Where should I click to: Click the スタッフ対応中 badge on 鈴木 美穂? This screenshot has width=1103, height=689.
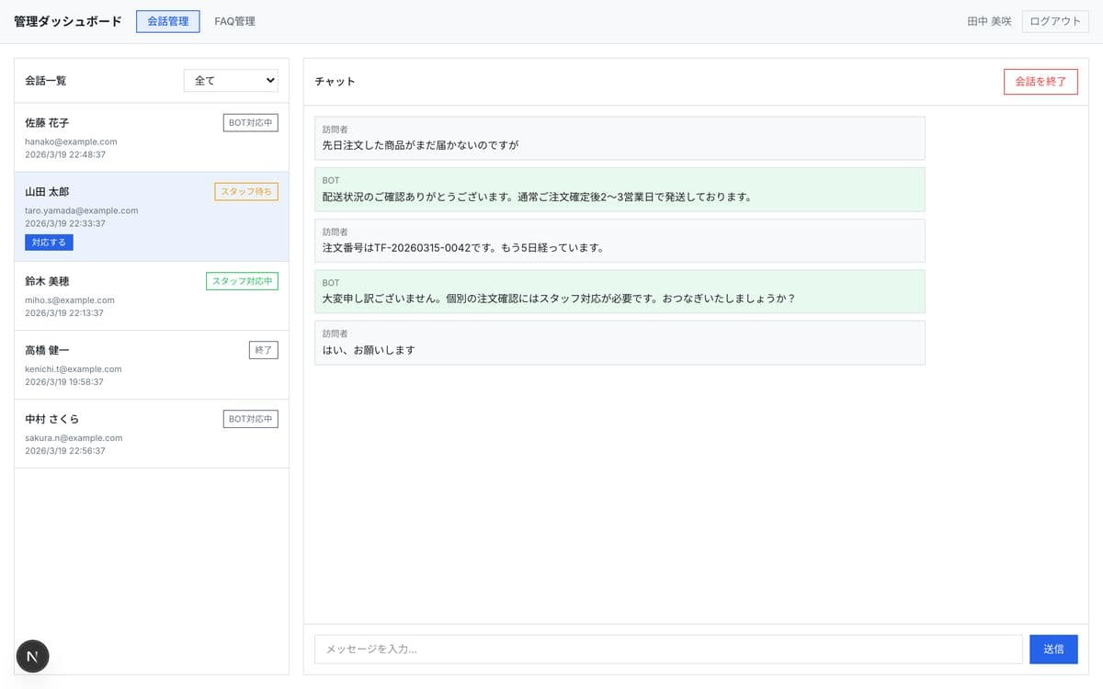(x=241, y=280)
